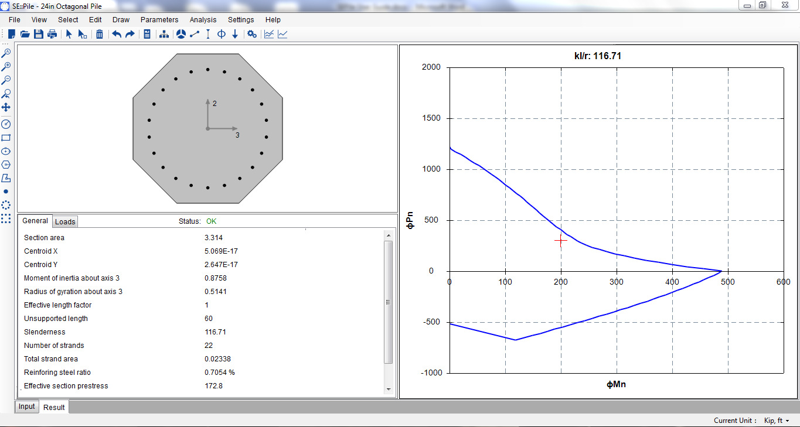
Task: Switch to the Result tab
Action: coord(54,407)
